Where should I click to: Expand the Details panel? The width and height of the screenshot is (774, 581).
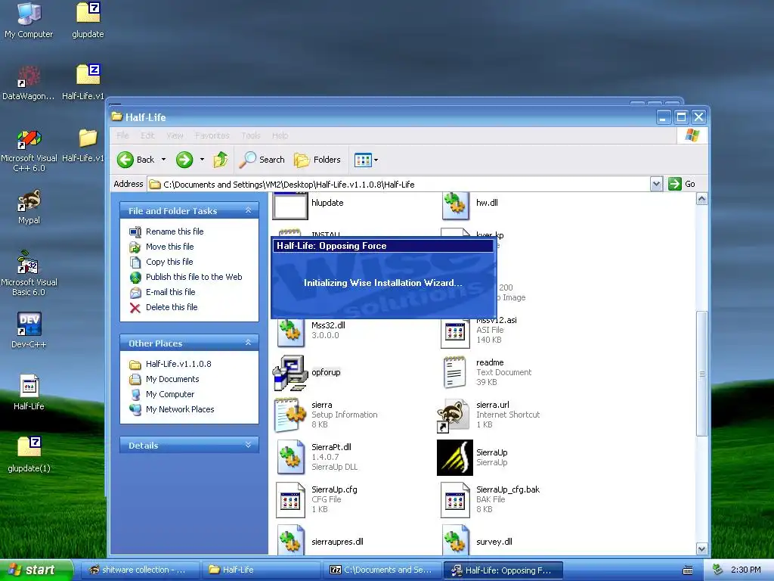(x=248, y=445)
